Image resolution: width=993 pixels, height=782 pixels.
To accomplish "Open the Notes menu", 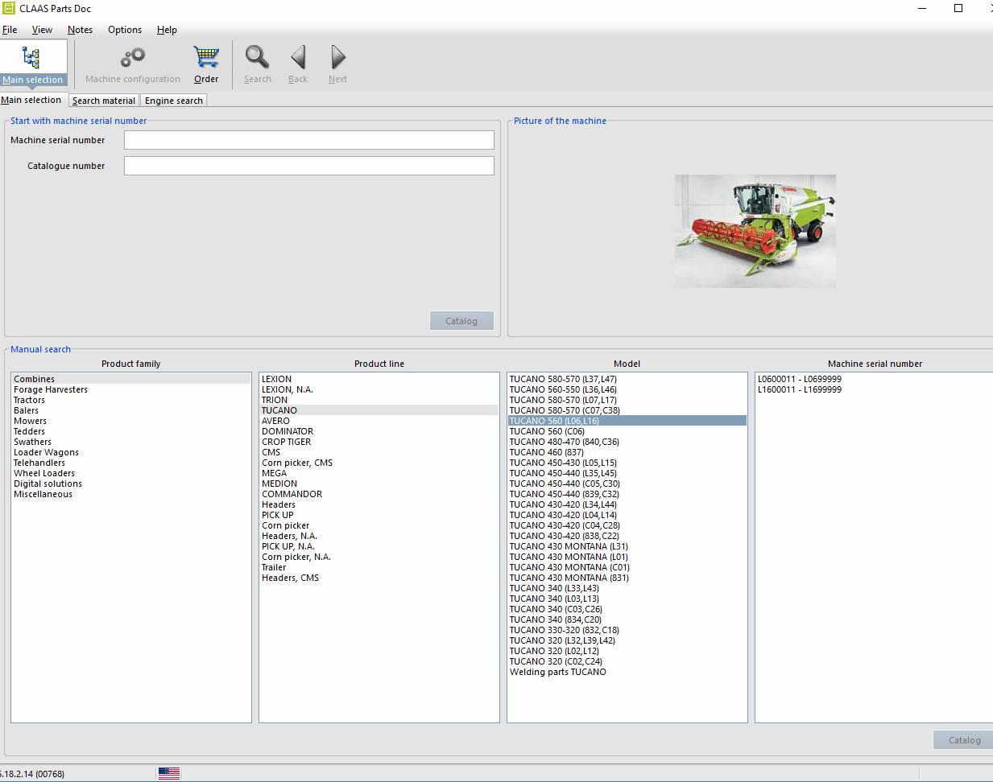I will pyautogui.click(x=81, y=30).
